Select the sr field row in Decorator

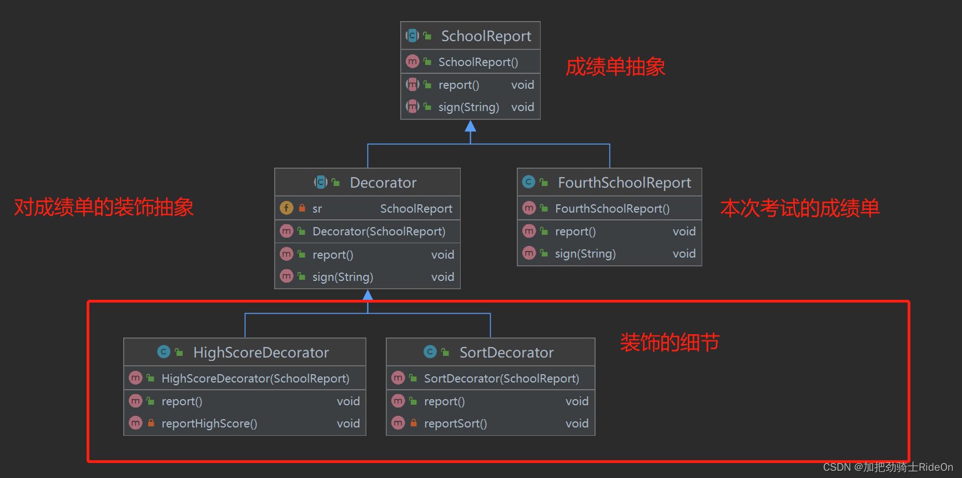367,208
